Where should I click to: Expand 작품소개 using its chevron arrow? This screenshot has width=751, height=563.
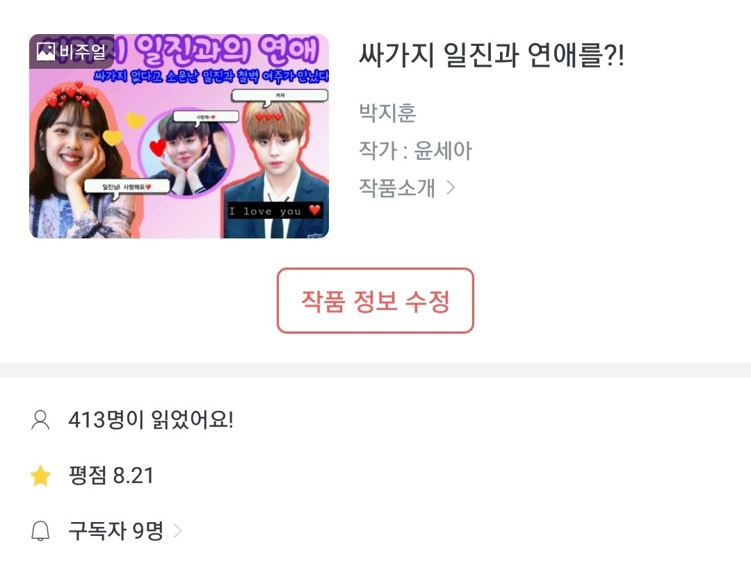click(451, 187)
